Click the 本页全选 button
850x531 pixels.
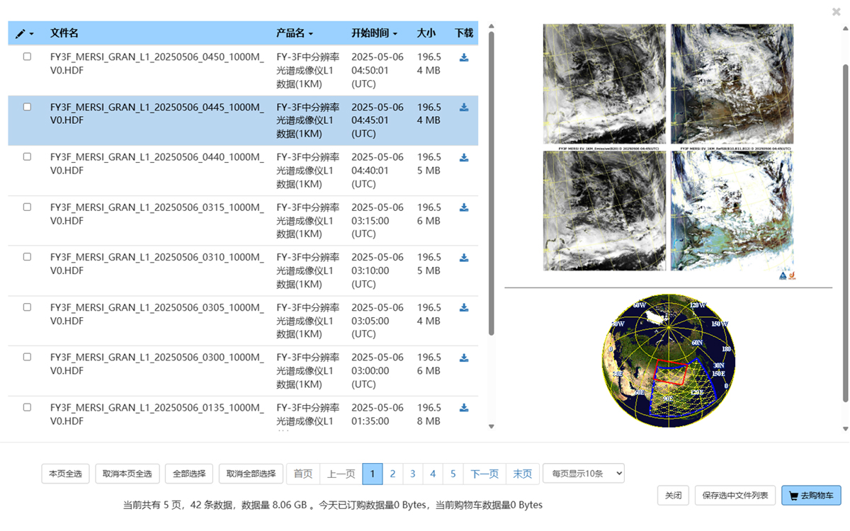tap(65, 474)
